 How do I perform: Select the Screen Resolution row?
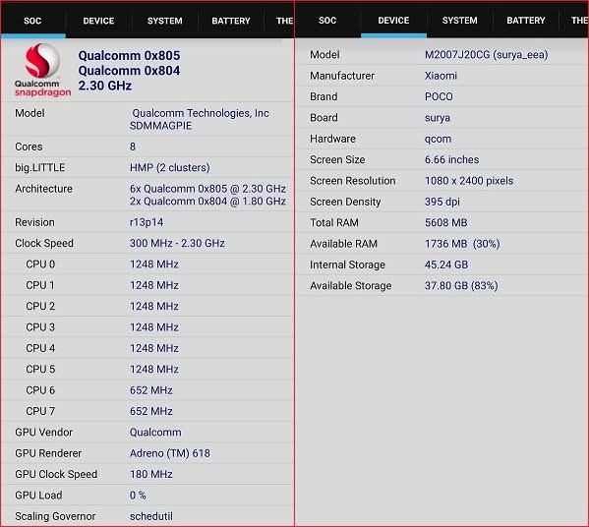442,181
